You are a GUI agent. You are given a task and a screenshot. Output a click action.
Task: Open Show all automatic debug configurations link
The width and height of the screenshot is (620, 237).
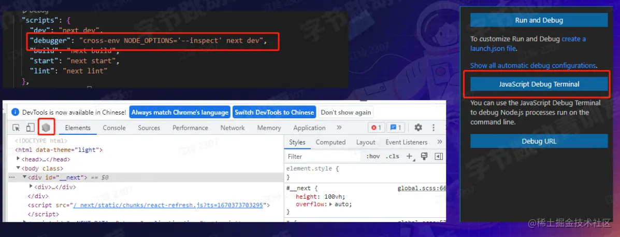[x=532, y=65]
